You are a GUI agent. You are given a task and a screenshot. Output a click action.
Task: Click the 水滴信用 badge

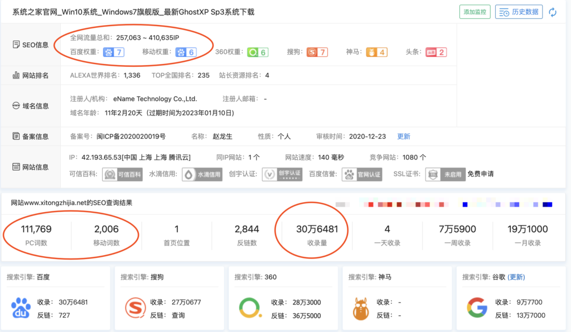(x=202, y=174)
